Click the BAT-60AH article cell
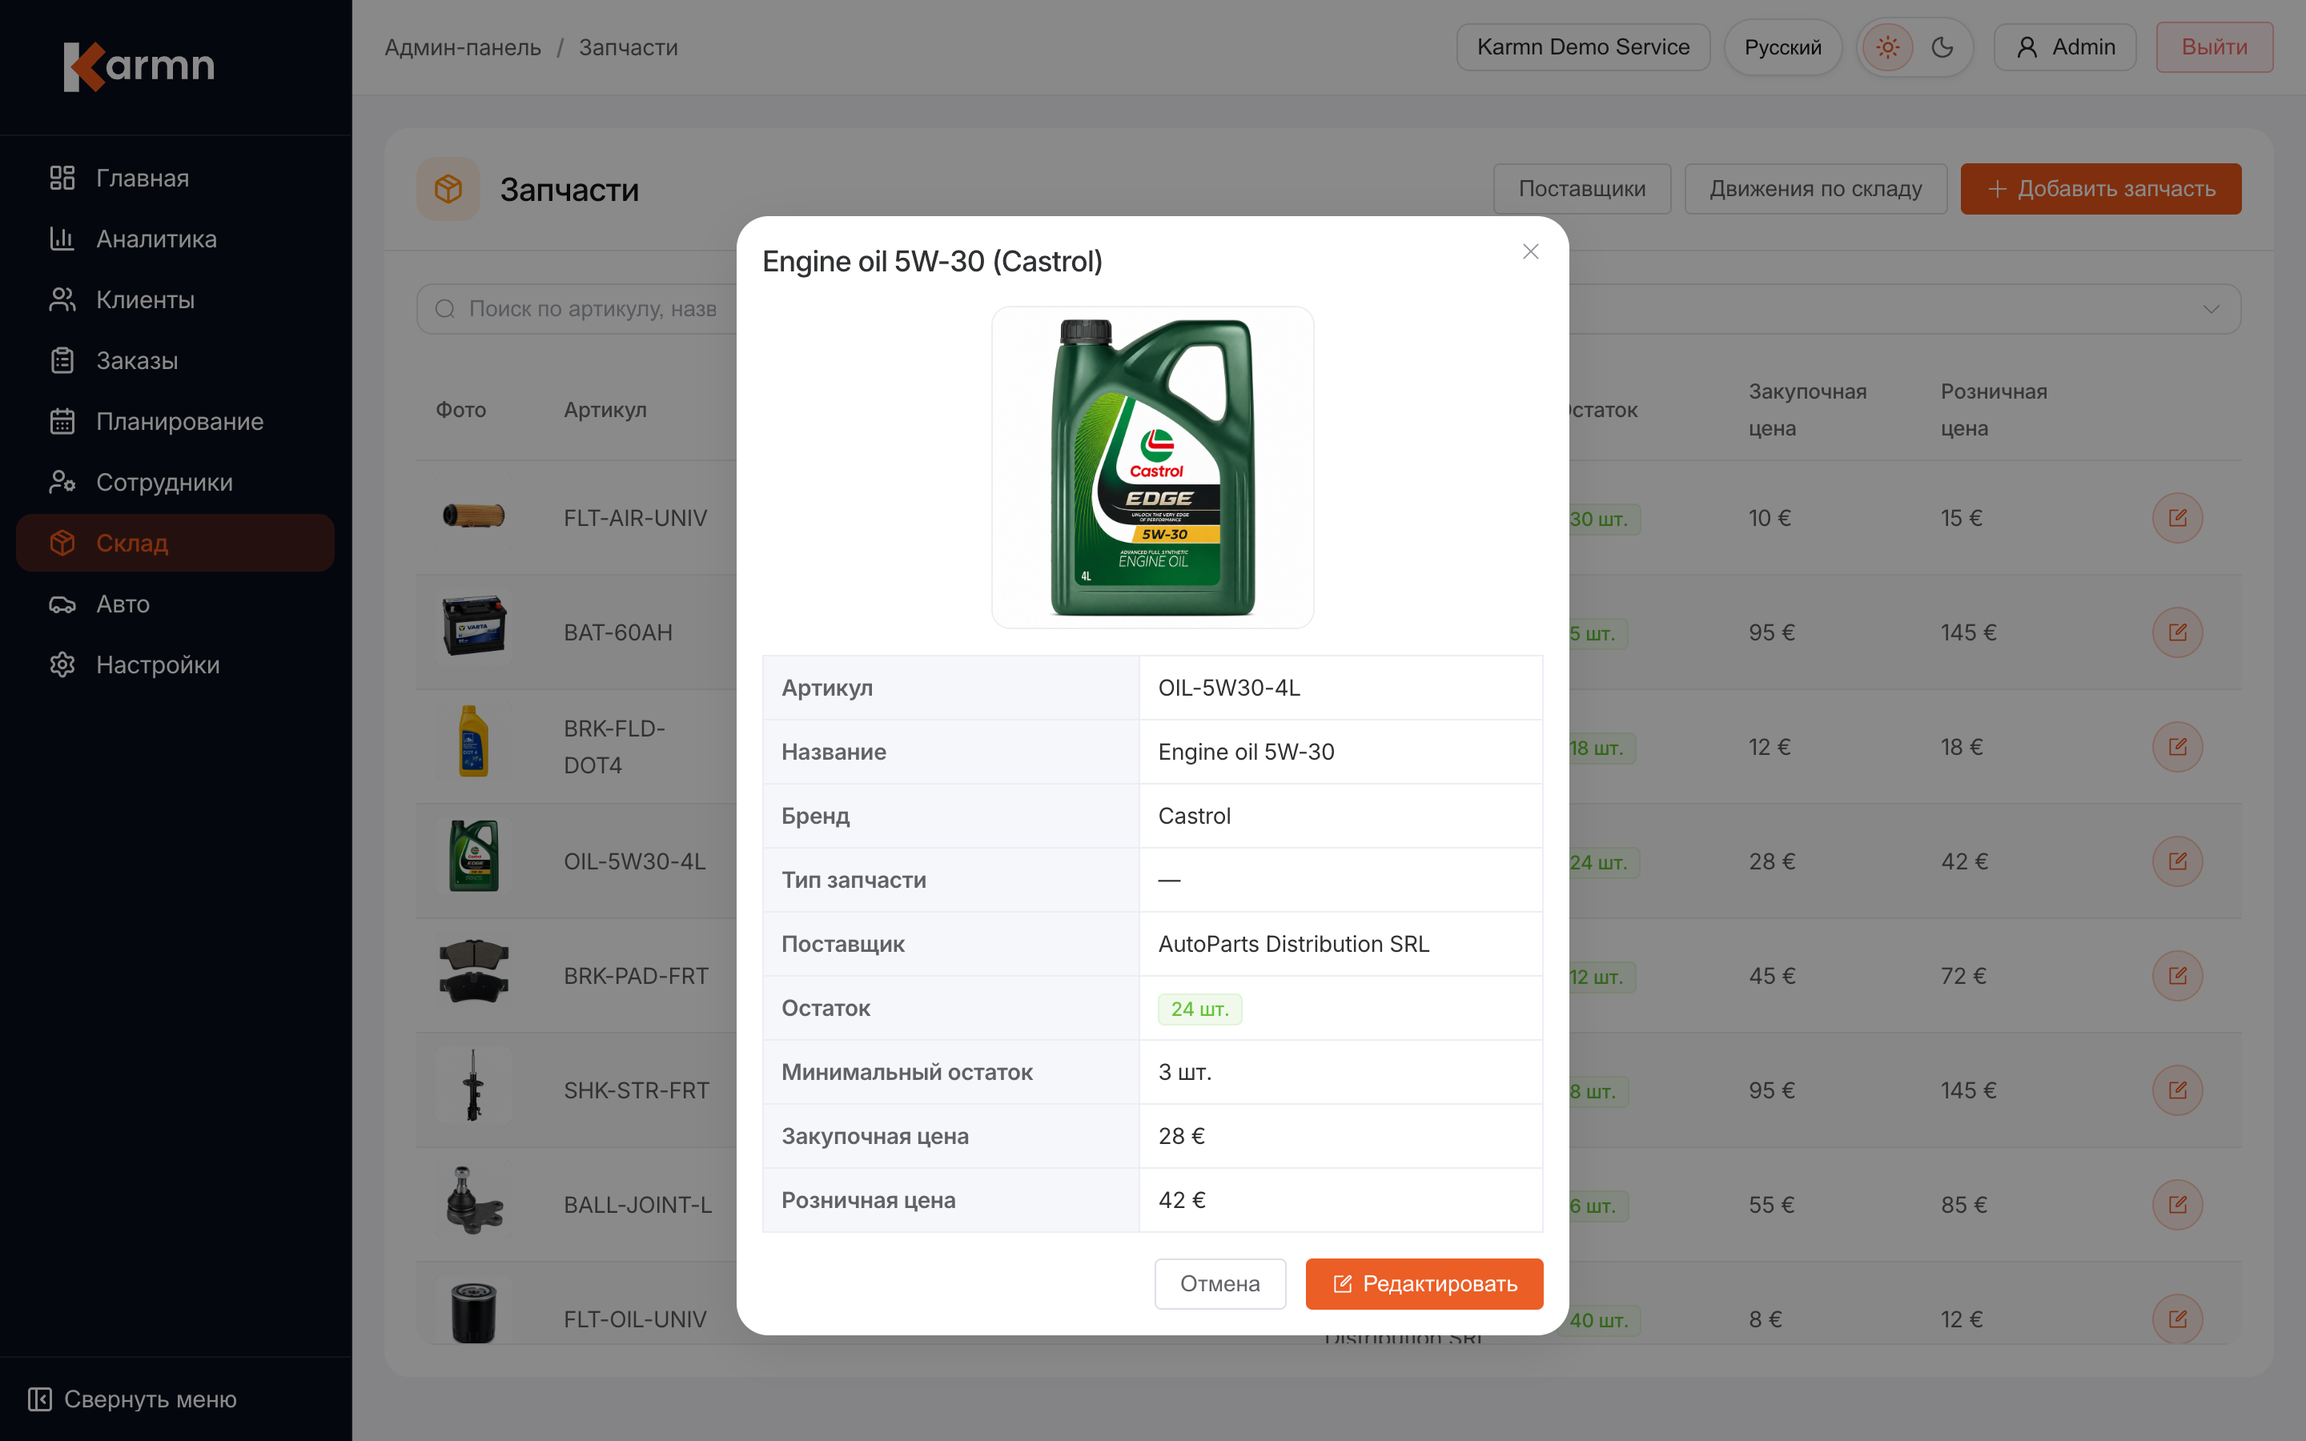Screen dimensions: 2306x1441 click(618, 632)
